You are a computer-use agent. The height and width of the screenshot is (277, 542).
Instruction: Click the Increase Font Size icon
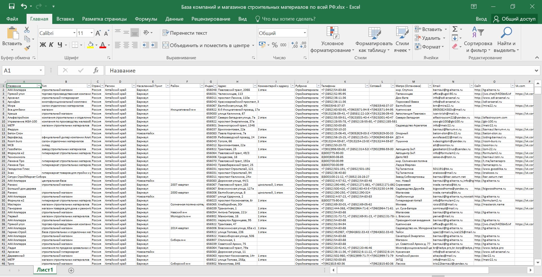[98, 33]
